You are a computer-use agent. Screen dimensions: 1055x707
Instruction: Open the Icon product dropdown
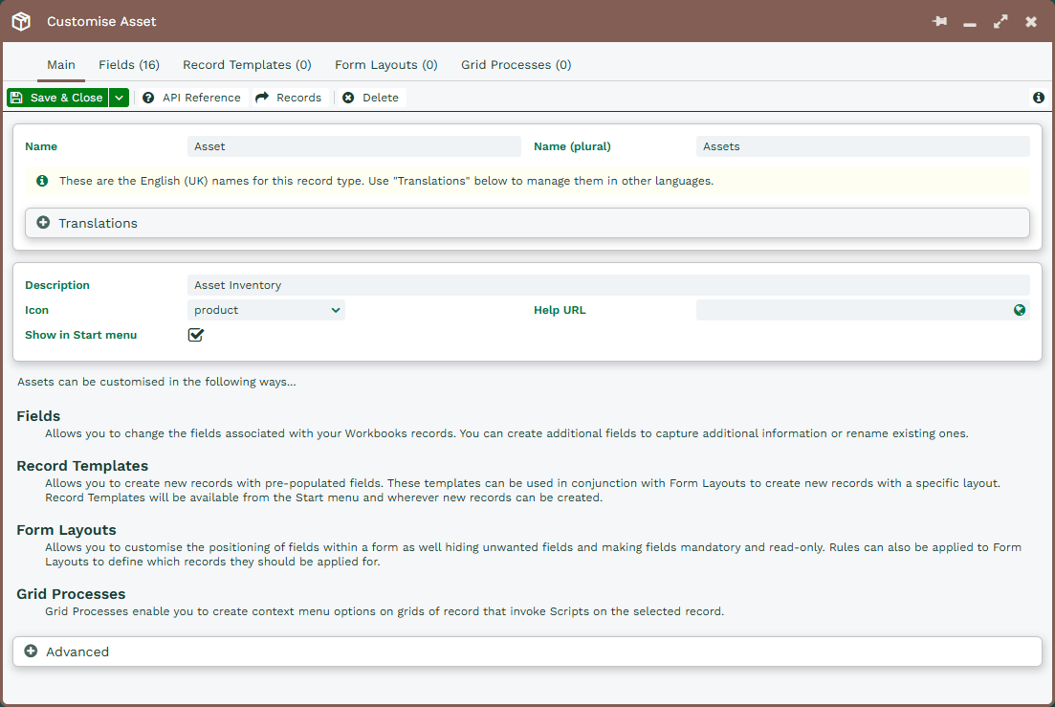click(266, 310)
